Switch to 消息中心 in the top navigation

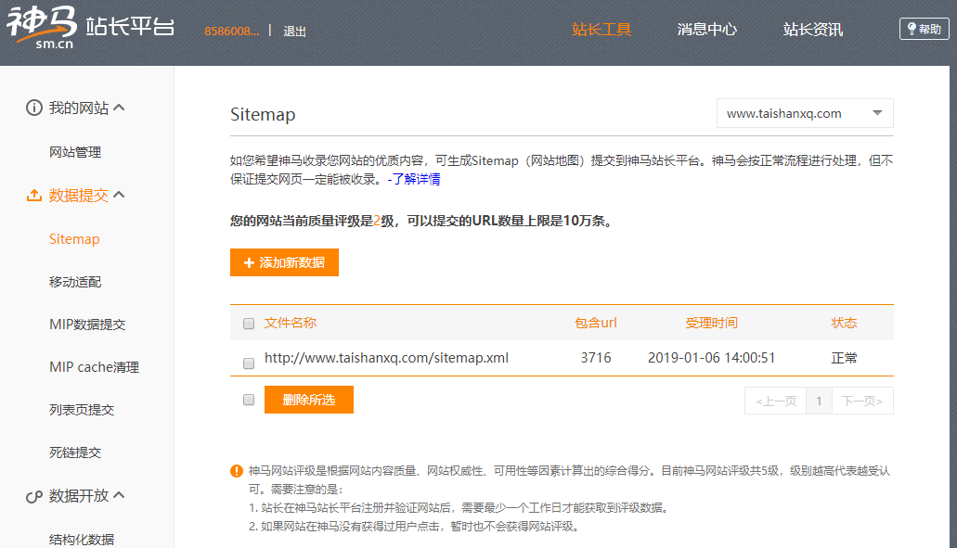tap(706, 29)
